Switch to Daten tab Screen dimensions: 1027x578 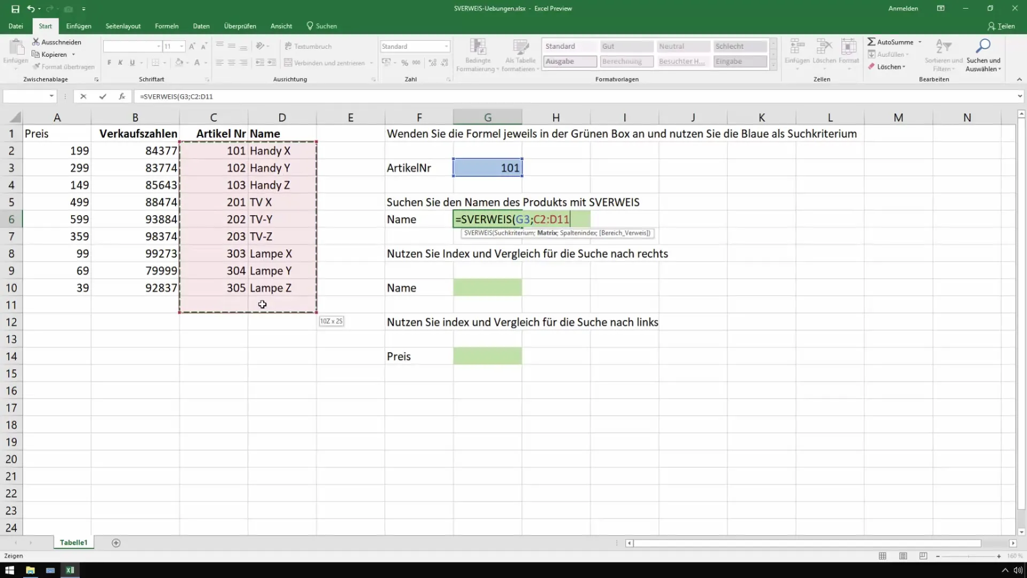[x=201, y=26]
